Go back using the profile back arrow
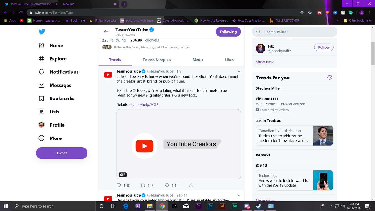The image size is (375, 211). coord(106,32)
